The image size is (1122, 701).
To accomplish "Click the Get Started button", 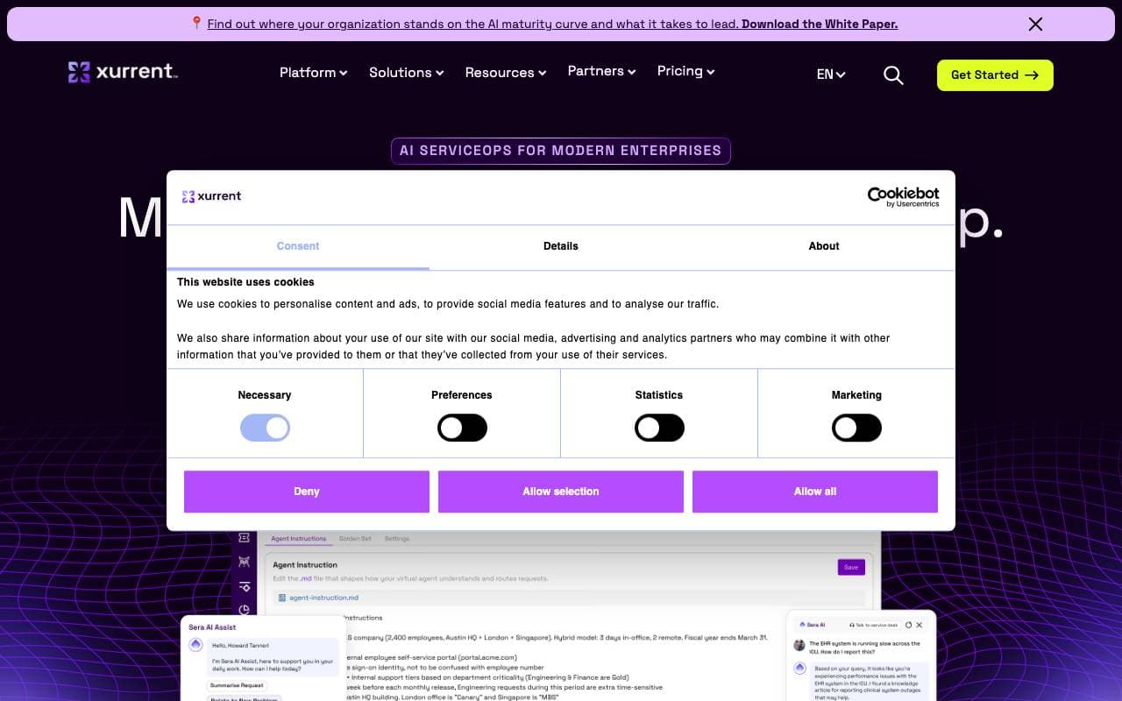I will pyautogui.click(x=995, y=75).
